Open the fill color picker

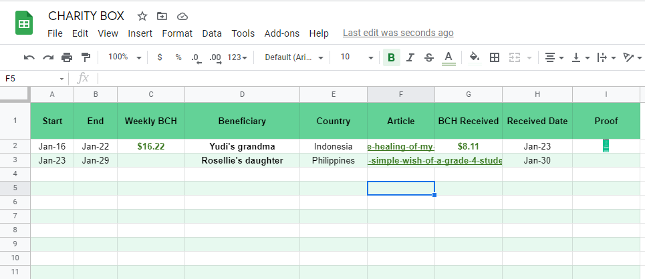475,57
